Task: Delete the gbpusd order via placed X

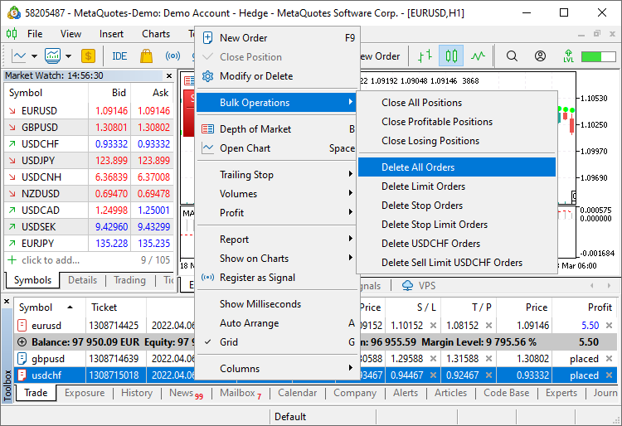Action: click(x=609, y=359)
